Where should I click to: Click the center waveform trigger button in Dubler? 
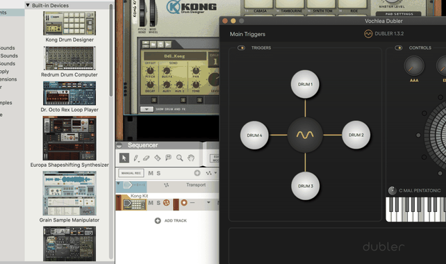point(305,135)
